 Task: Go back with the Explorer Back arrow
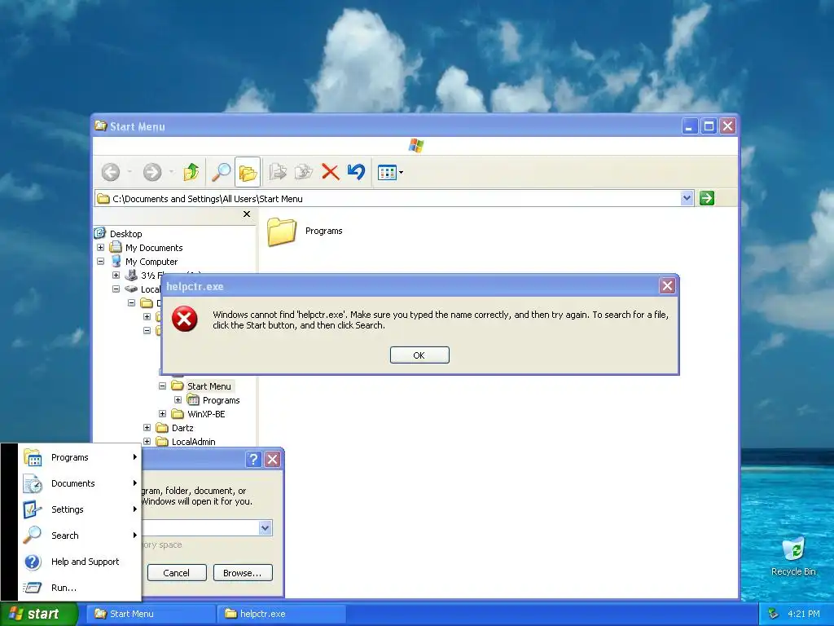[111, 172]
